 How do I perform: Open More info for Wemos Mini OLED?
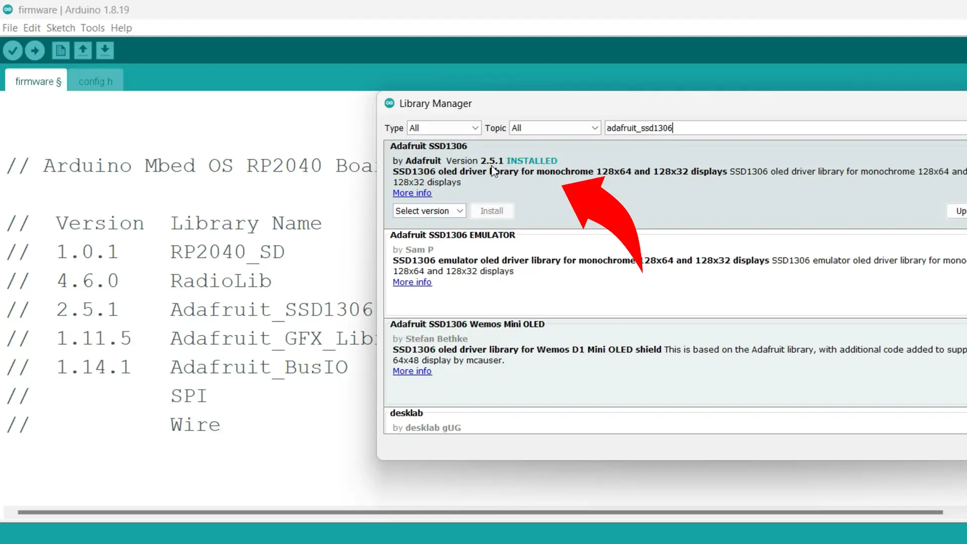click(x=412, y=371)
